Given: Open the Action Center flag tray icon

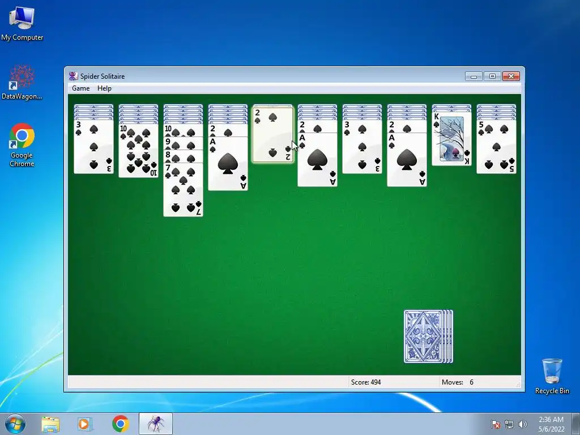Looking at the screenshot, I should (496, 424).
